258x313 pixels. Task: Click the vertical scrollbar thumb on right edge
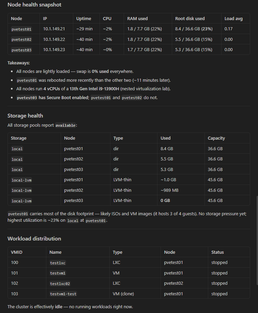point(257,240)
